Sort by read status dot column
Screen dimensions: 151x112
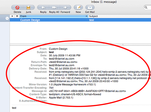point(12,16)
